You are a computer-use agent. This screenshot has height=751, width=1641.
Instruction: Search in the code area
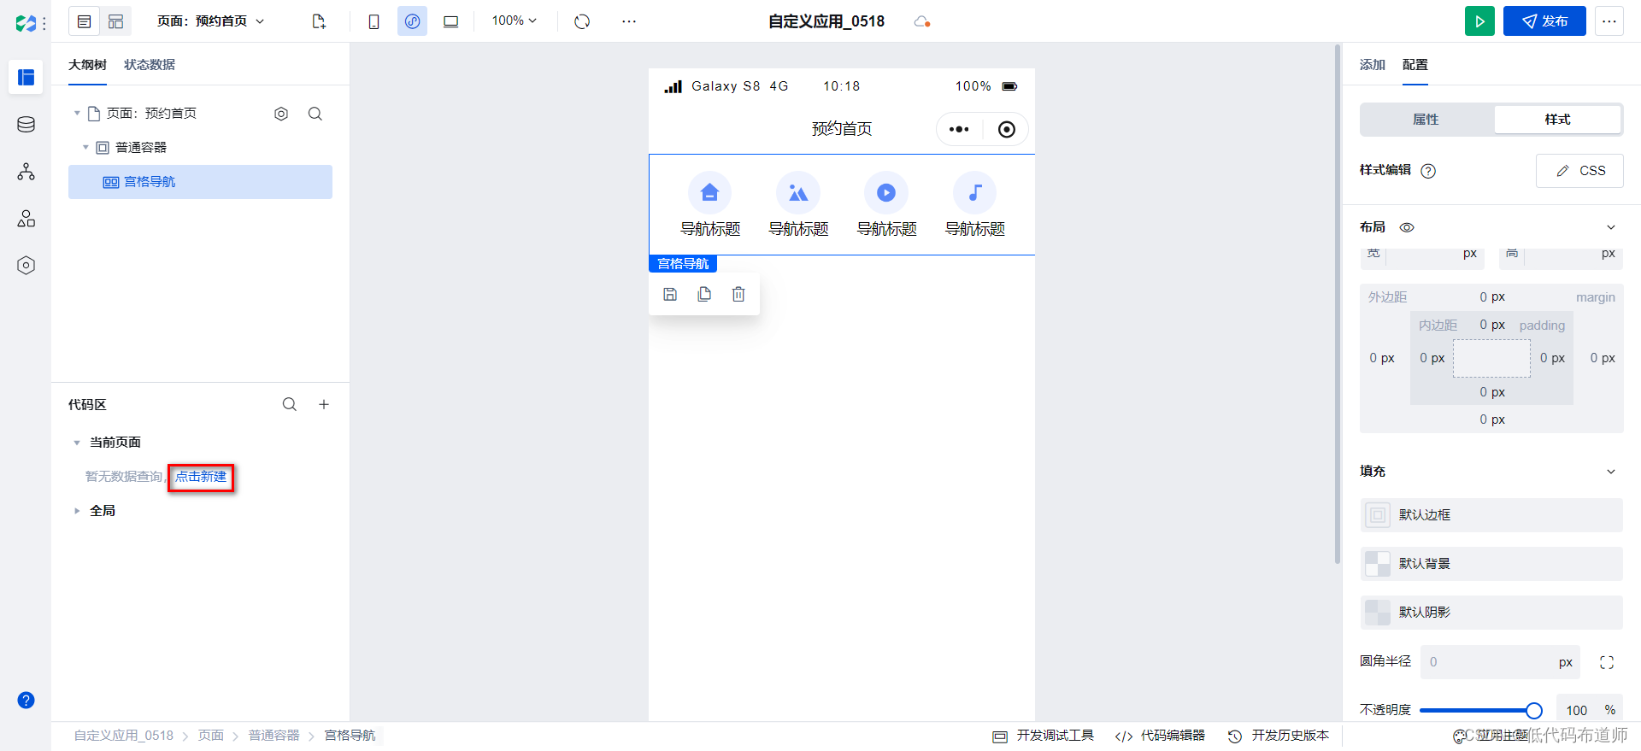pyautogui.click(x=290, y=404)
